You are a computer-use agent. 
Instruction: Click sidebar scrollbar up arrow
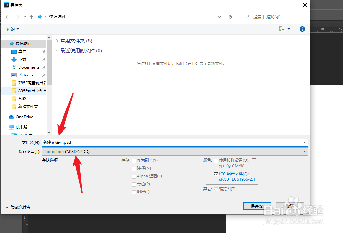[x=49, y=38]
